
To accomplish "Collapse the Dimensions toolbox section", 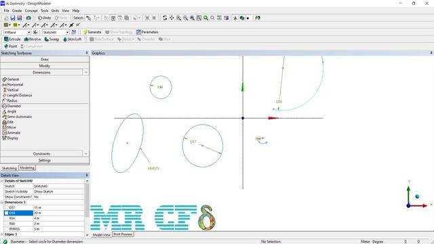I will pyautogui.click(x=41, y=73).
